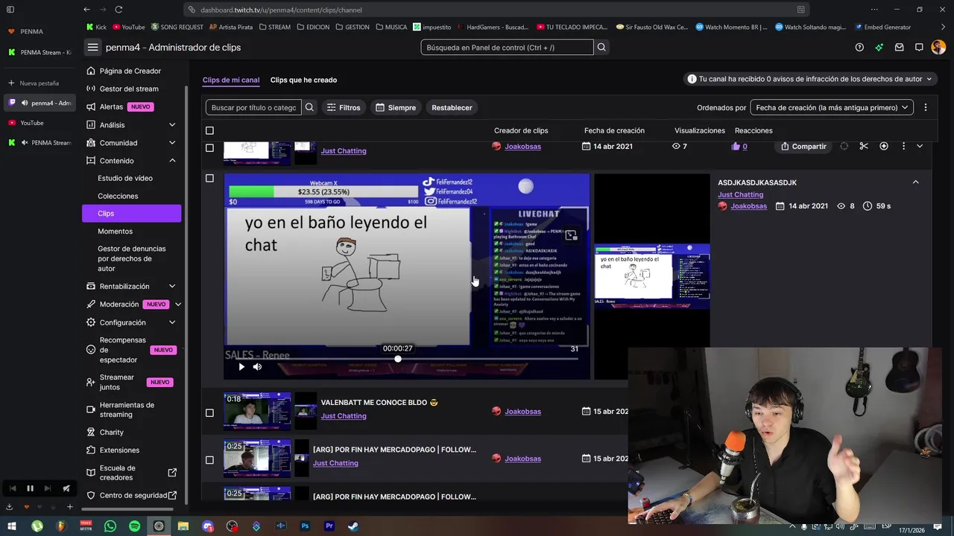The height and width of the screenshot is (536, 954).
Task: Check the first clip row checkbox (14 abr 2021)
Action: 209,147
